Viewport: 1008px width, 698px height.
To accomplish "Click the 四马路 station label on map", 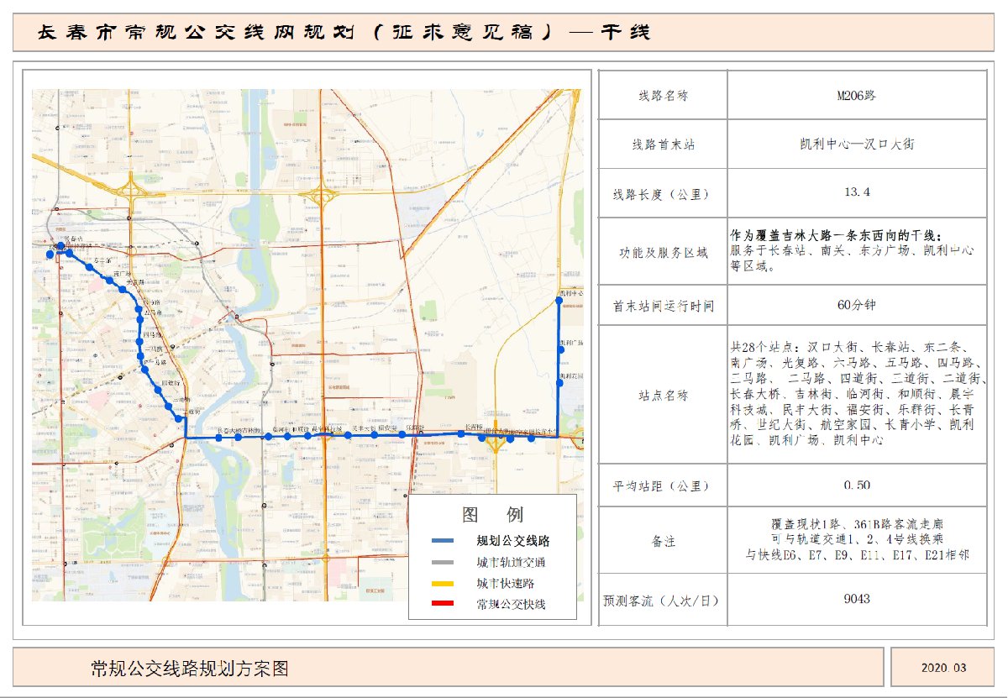I will click(152, 336).
